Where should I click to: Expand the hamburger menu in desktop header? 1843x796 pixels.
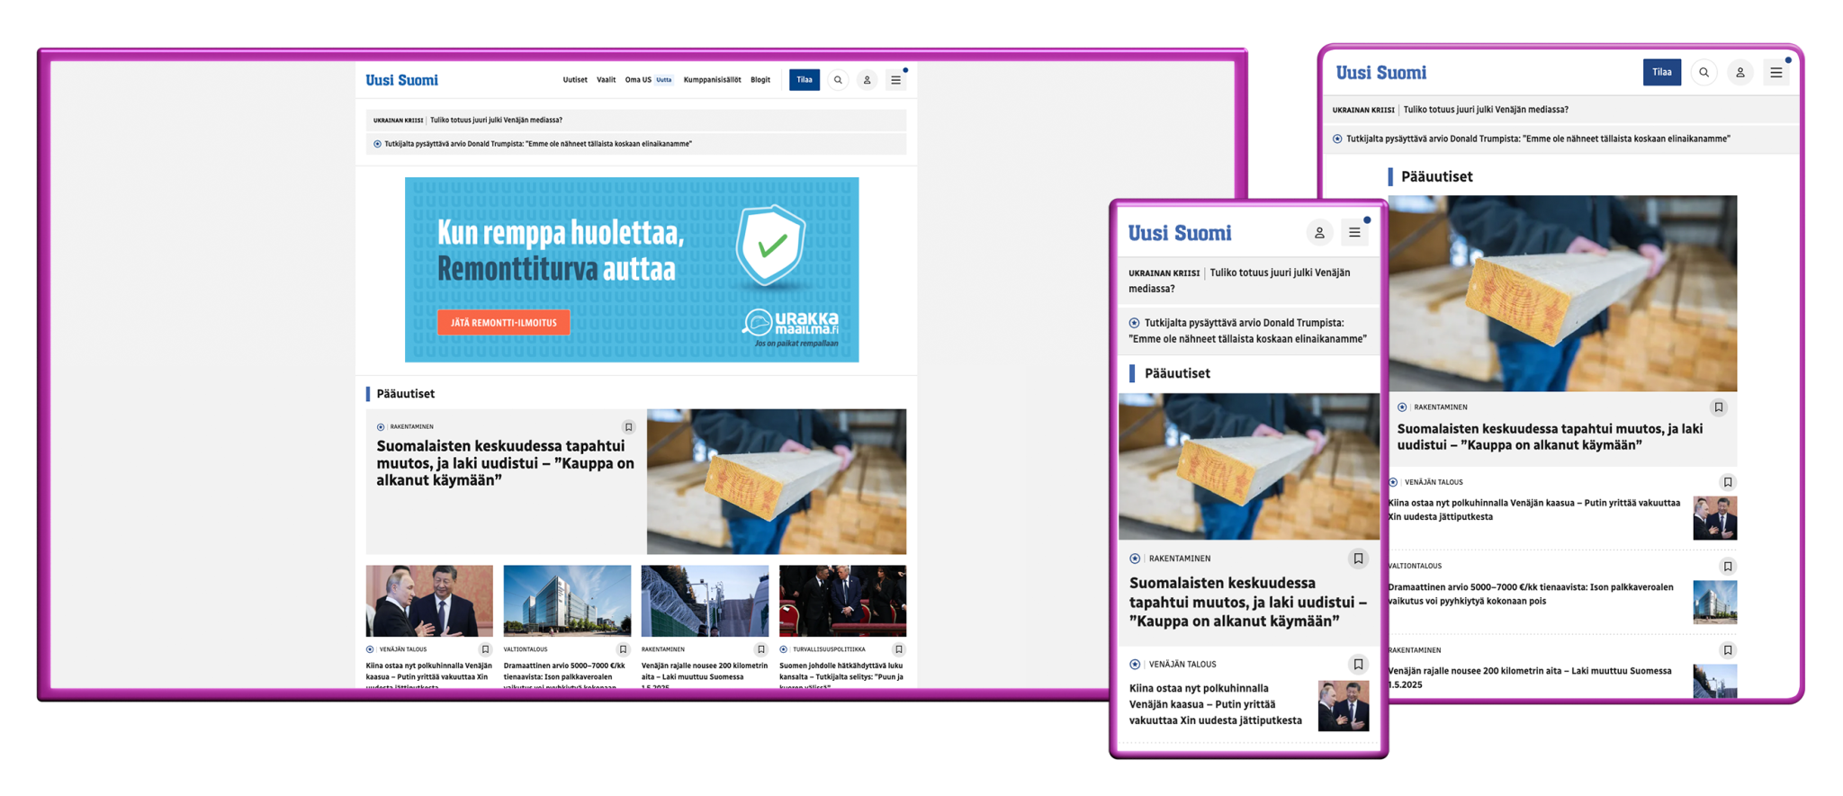pyautogui.click(x=895, y=80)
